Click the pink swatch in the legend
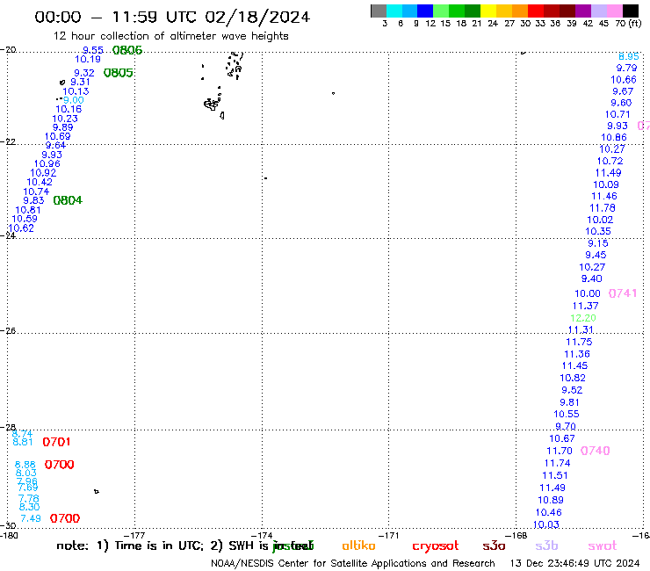Screen dimensions: 650x571 [x=615, y=11]
